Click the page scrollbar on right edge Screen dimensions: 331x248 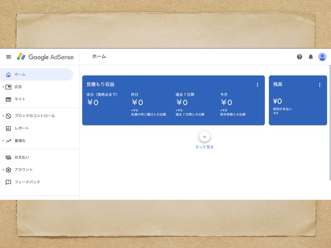(330, 123)
